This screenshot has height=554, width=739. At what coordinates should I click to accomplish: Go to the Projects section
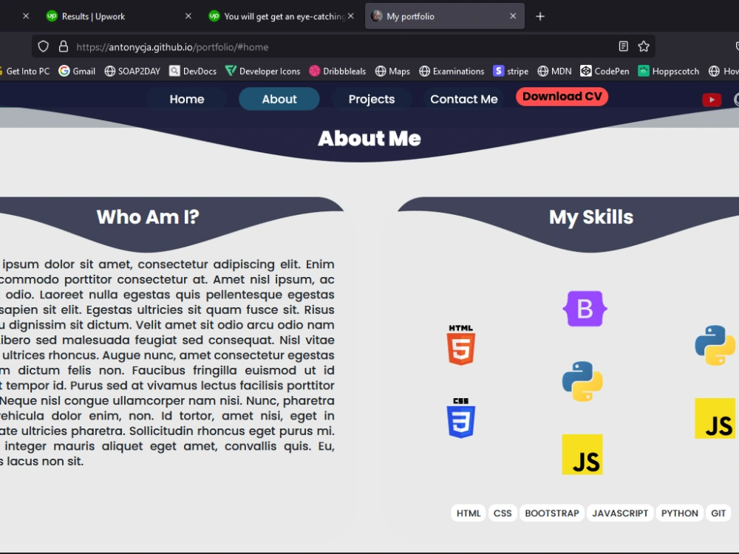372,99
